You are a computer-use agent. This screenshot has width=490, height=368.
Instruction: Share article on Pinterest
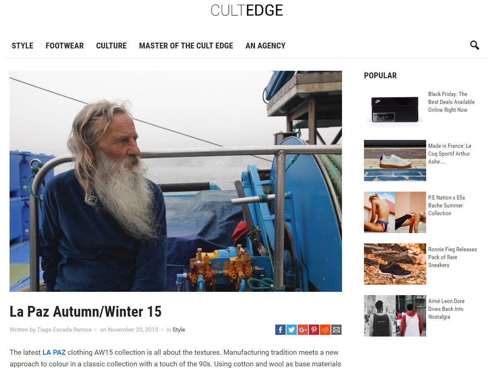coord(314,330)
